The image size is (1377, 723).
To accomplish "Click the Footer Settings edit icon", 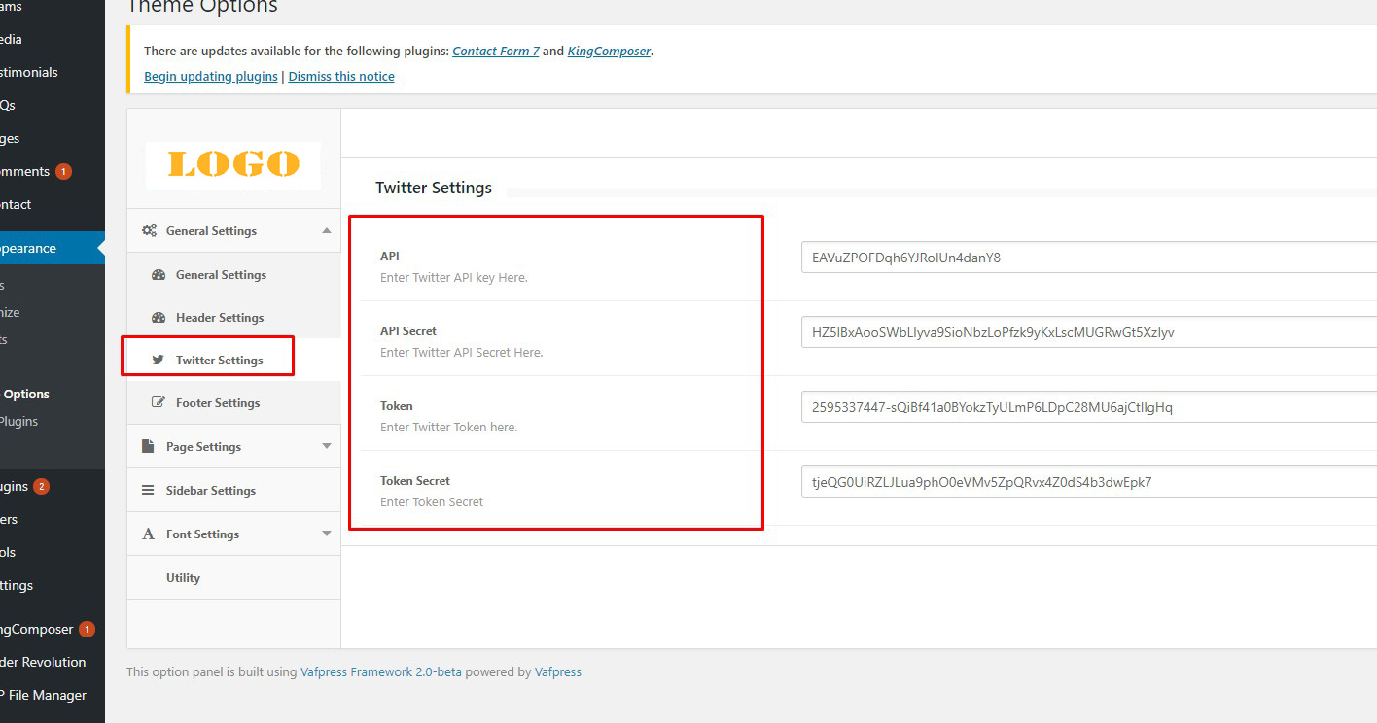I will pyautogui.click(x=159, y=403).
